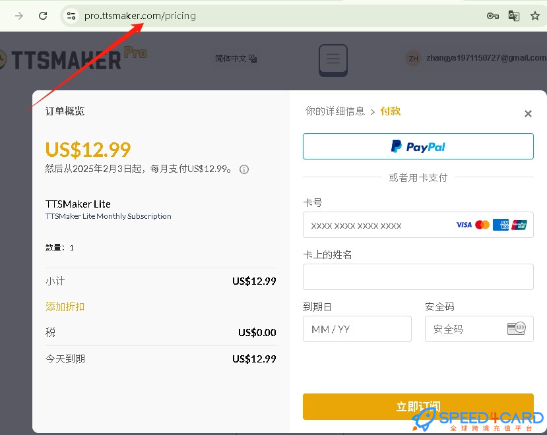547x435 pixels.
Task: Click the Visa card logo
Action: 464,225
